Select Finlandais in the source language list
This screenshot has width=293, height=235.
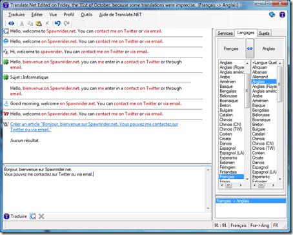pos(228,172)
